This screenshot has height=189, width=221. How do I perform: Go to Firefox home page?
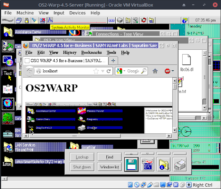pos(155,71)
